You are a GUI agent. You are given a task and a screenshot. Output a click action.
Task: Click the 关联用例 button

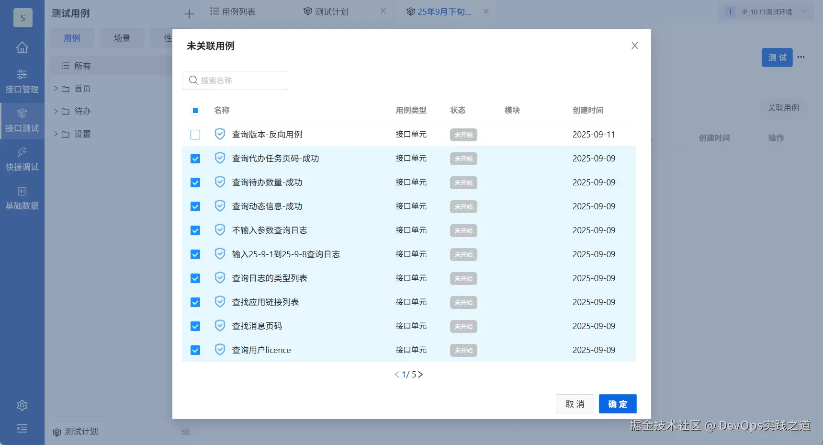click(x=784, y=108)
